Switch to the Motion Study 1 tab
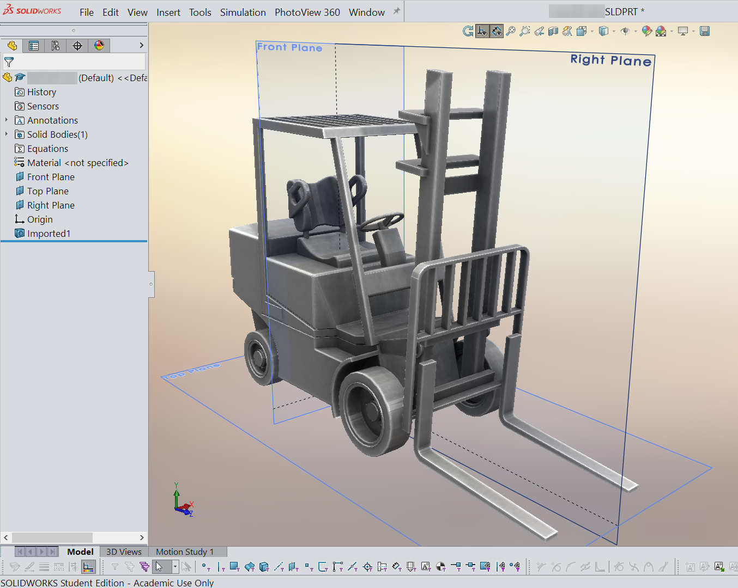The image size is (738, 588). click(185, 552)
